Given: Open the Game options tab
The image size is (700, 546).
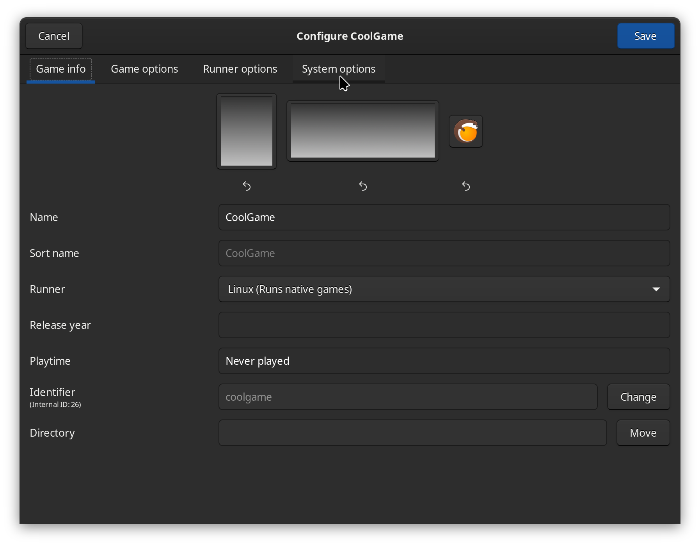Looking at the screenshot, I should tap(144, 69).
